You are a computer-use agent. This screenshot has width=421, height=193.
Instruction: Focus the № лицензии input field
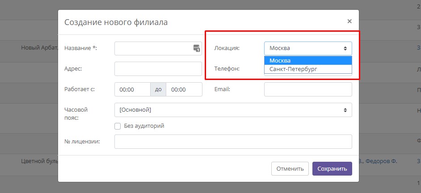233,142
